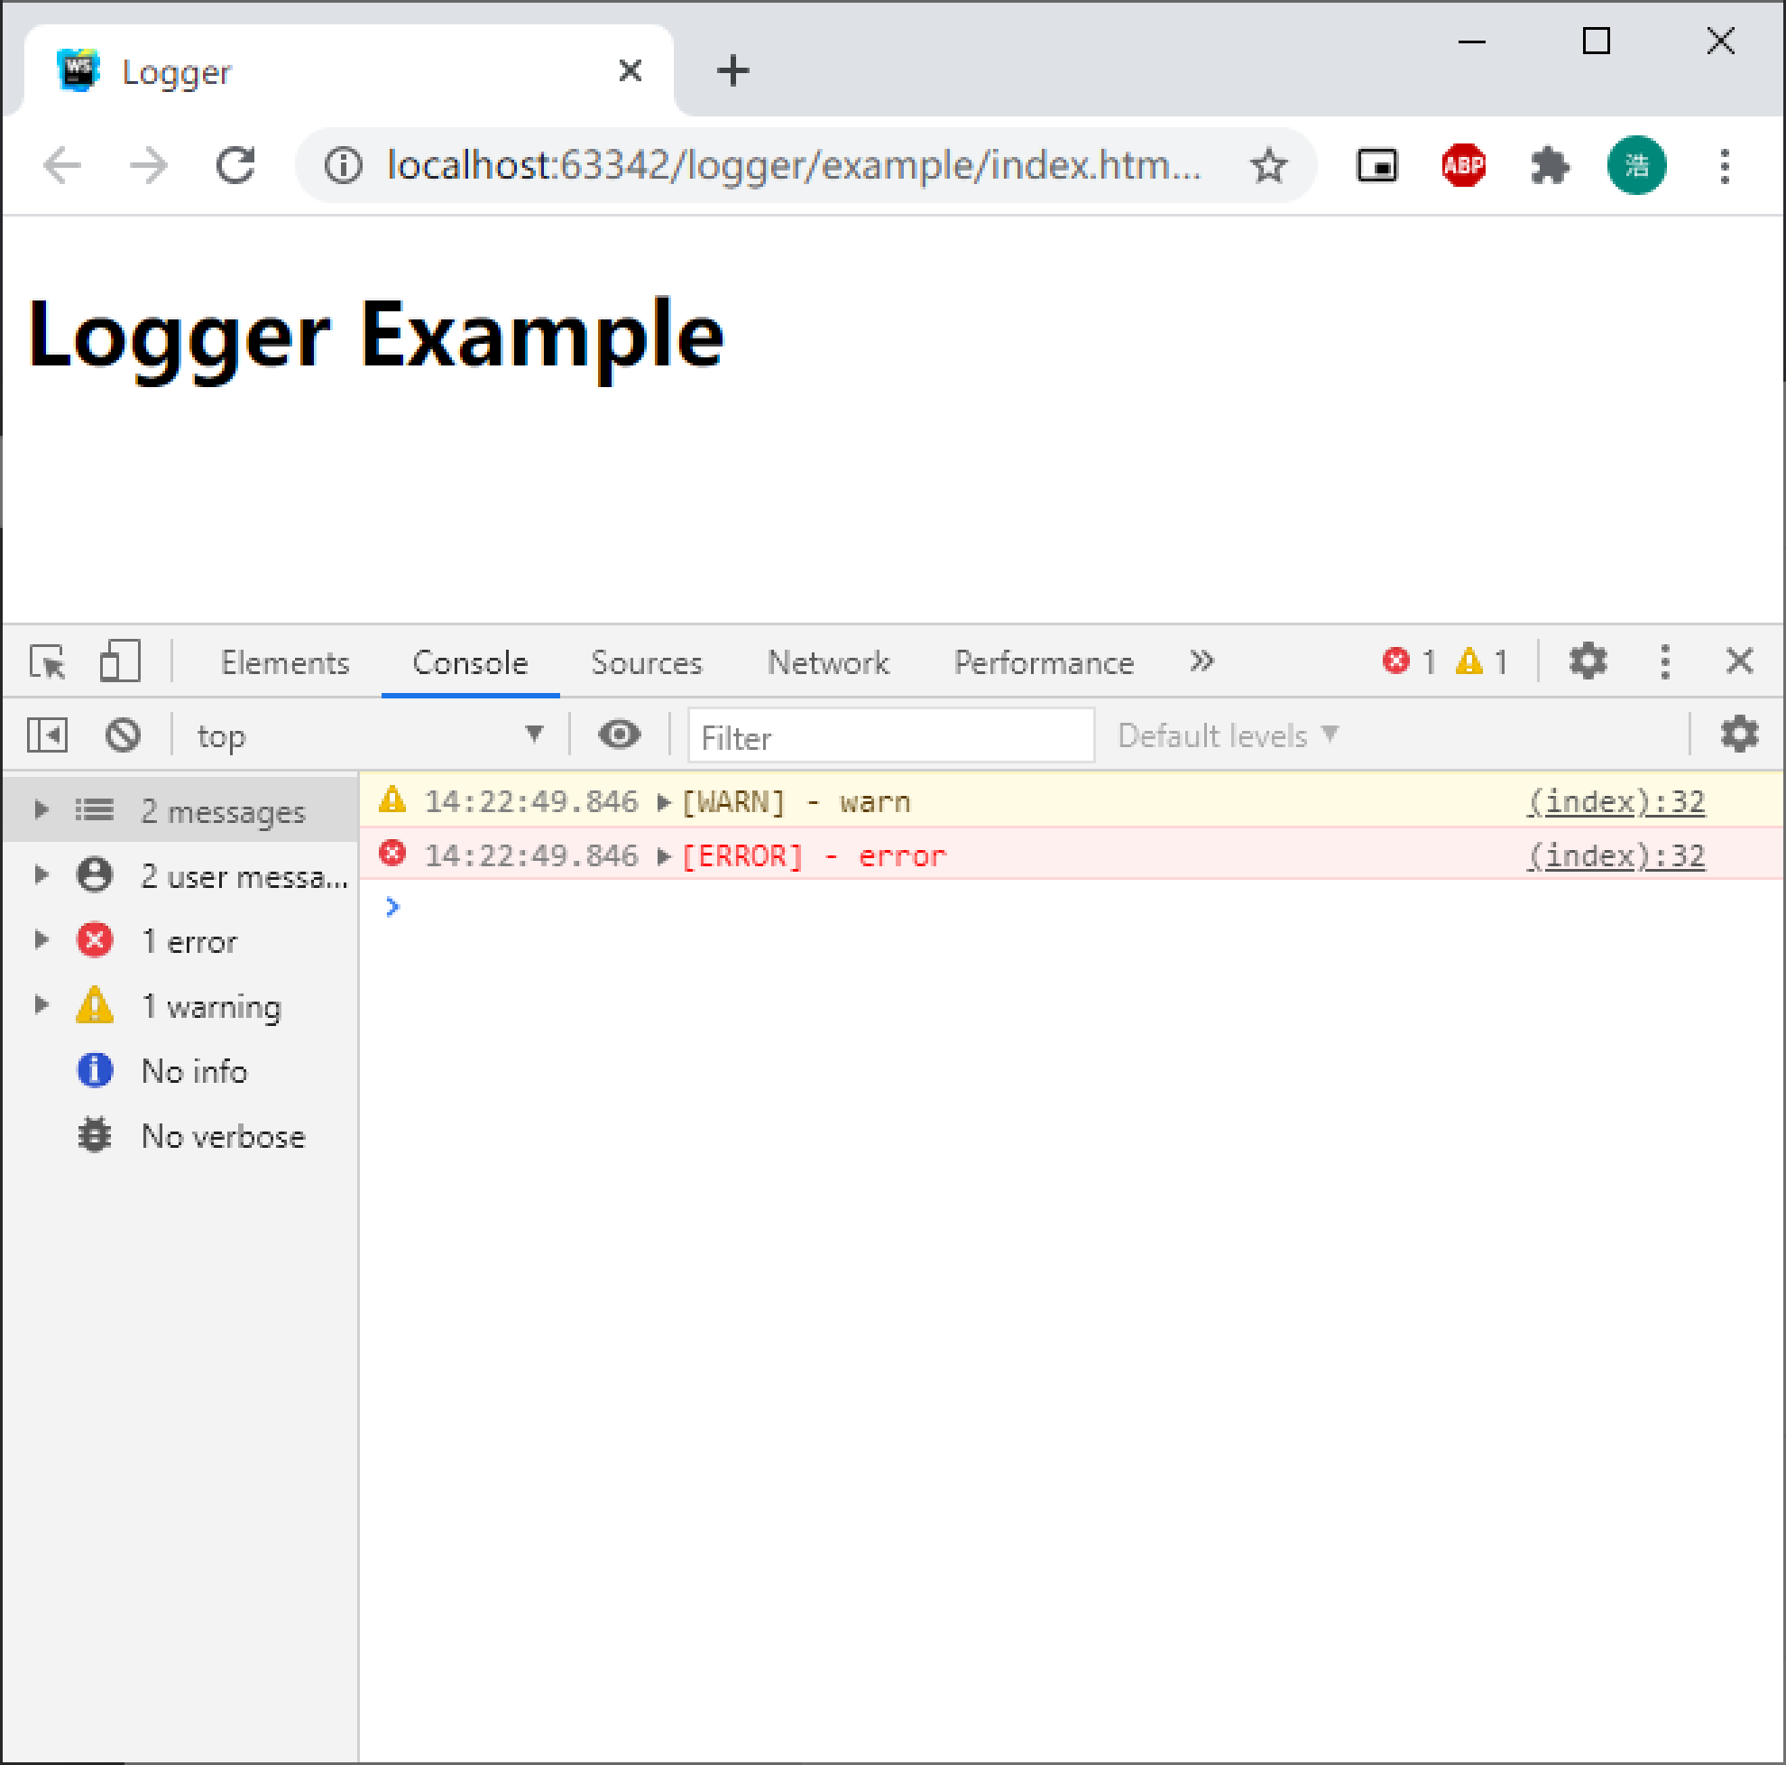Click the console Filter input field
The width and height of the screenshot is (1786, 1765).
tap(890, 737)
